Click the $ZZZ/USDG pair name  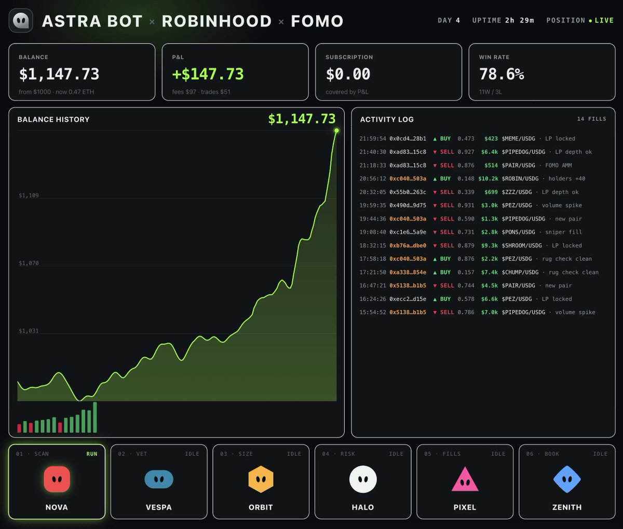click(x=517, y=192)
